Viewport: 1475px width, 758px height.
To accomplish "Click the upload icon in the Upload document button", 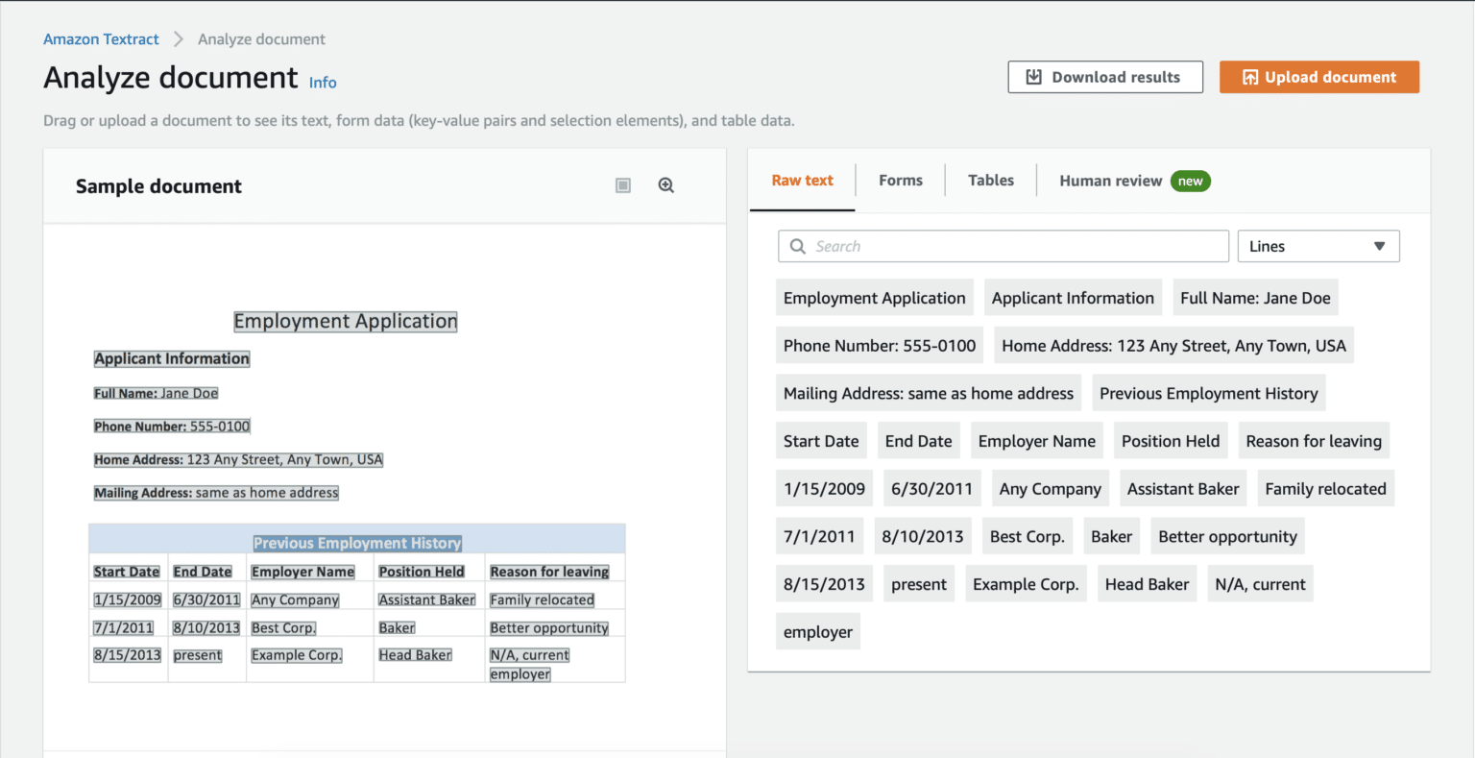I will click(x=1252, y=76).
